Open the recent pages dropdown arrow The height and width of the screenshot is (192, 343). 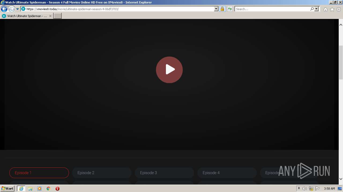17,9
